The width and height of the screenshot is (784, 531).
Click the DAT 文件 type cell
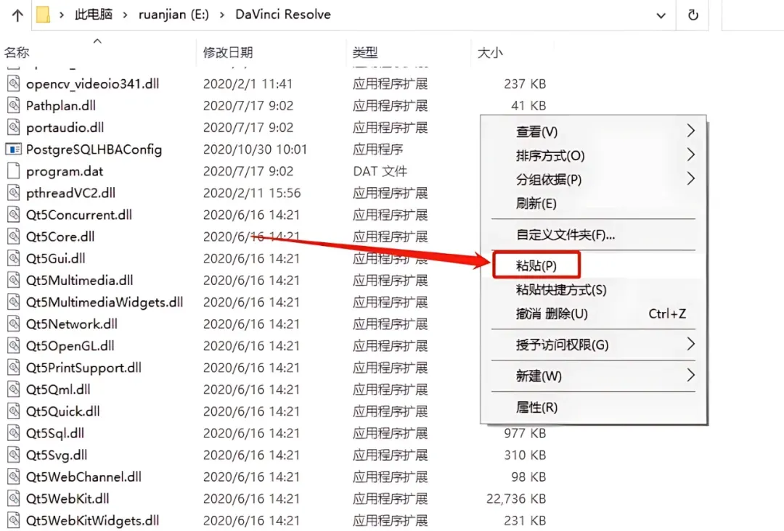click(380, 171)
